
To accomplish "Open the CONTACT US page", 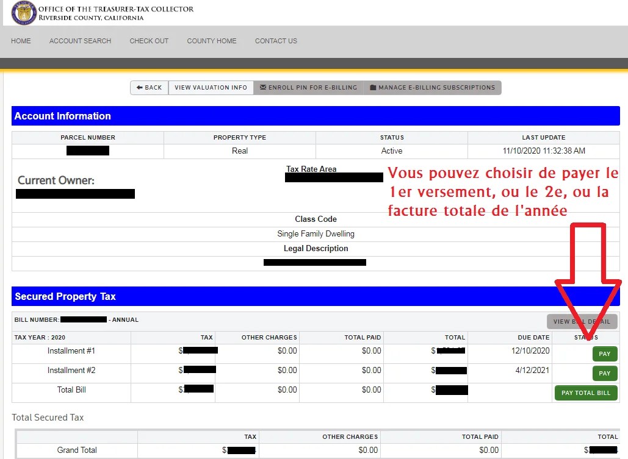I will [x=276, y=41].
